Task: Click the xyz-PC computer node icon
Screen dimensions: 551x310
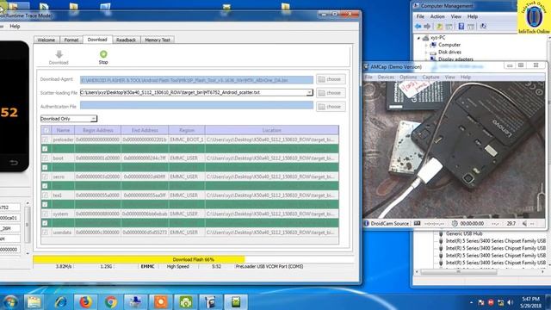Action: [x=425, y=38]
